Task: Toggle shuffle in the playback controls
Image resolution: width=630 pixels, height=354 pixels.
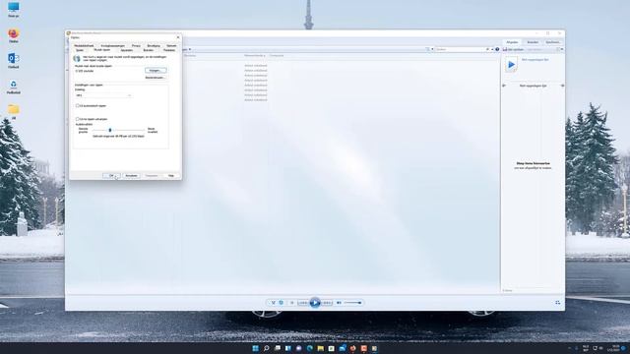Action: 274,303
